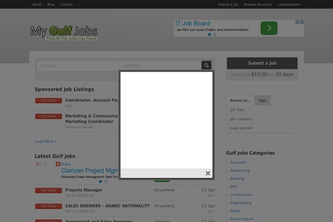Select second carousel dot in top banner ad

215,34
